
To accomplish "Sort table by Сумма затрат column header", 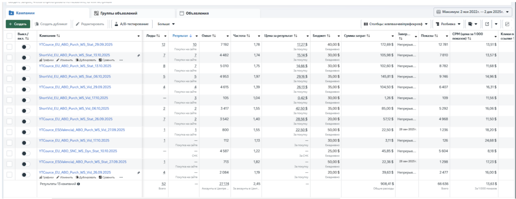I will pos(357,36).
